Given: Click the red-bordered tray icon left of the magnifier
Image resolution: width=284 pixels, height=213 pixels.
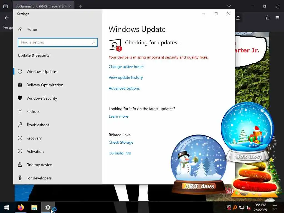Looking at the screenshot, I should (228, 207).
